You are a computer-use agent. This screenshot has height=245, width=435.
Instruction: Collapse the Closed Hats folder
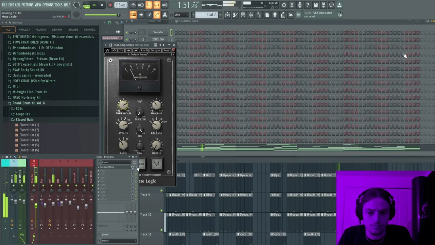(24, 119)
